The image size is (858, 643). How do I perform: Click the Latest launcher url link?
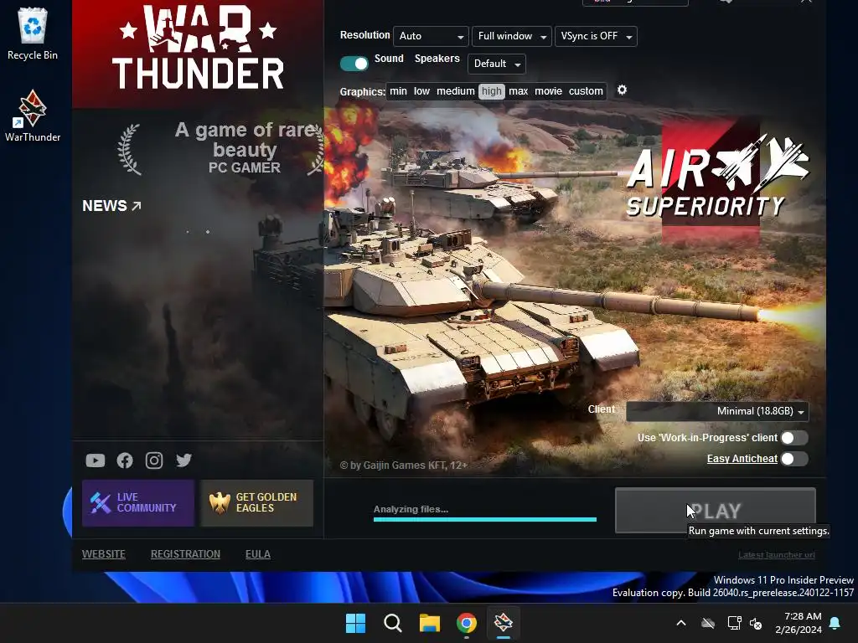(x=777, y=555)
